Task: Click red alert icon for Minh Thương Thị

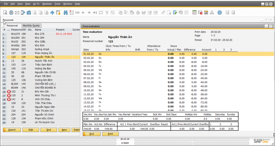Action: (9, 95)
